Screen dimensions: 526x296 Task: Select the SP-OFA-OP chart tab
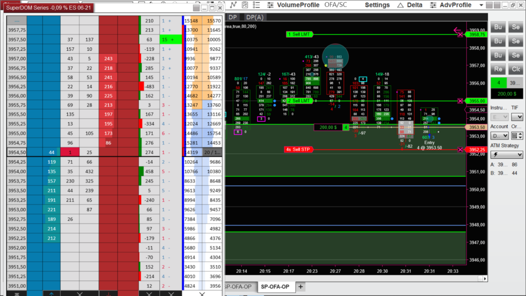[x=275, y=287]
